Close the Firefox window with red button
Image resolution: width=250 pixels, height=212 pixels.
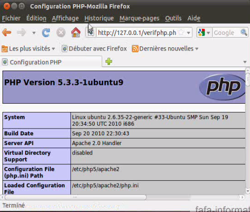[x=7, y=6]
